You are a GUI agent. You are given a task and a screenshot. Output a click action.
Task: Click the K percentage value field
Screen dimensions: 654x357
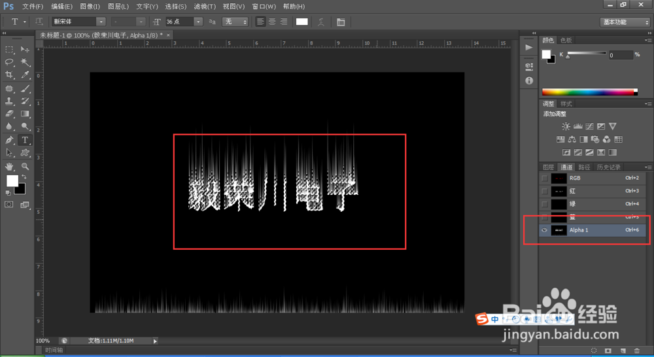pos(621,55)
